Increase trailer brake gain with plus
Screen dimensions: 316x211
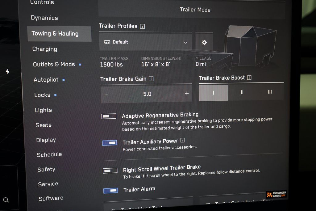coord(187,94)
